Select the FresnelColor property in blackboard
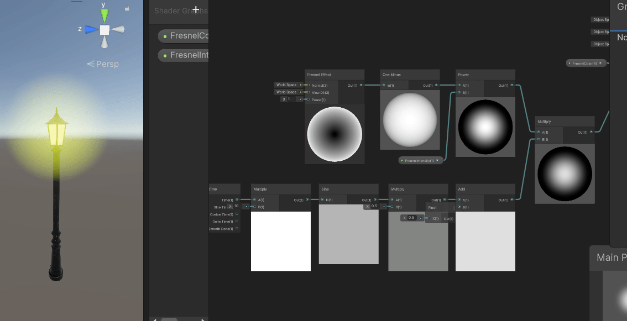This screenshot has height=321, width=627. tap(183, 36)
